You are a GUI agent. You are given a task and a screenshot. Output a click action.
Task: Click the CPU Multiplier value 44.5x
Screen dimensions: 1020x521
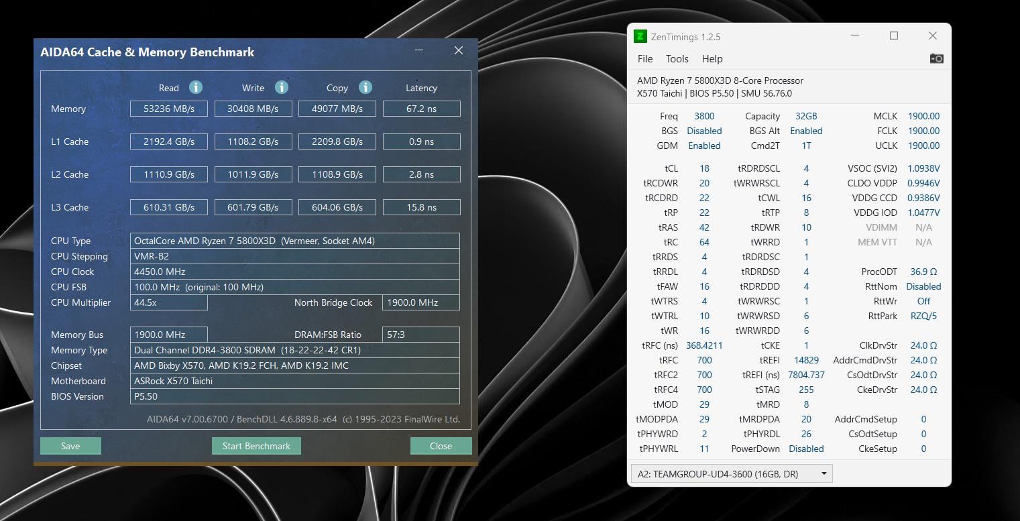[169, 302]
